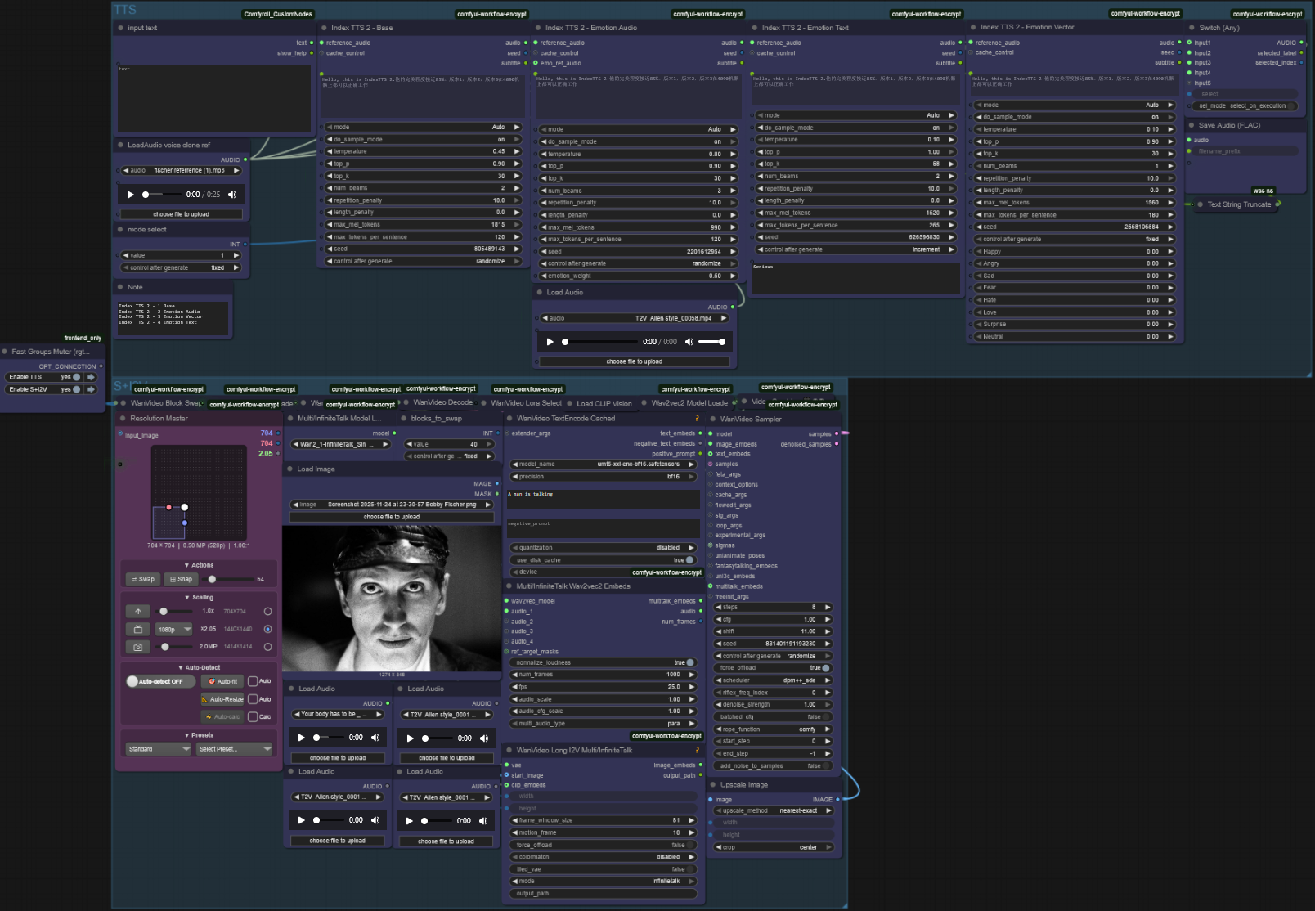Collapse the Resolution Master node

coord(123,419)
